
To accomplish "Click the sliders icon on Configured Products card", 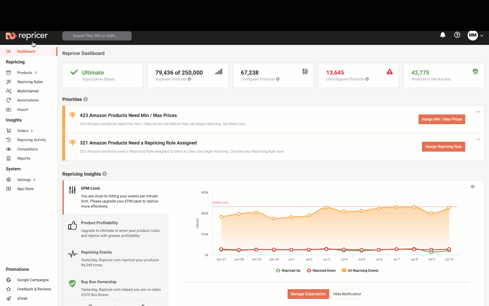I will click(x=305, y=71).
